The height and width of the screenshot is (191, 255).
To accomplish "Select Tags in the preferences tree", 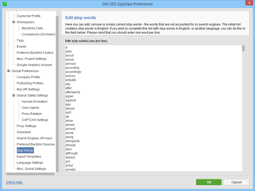I will tap(20, 40).
